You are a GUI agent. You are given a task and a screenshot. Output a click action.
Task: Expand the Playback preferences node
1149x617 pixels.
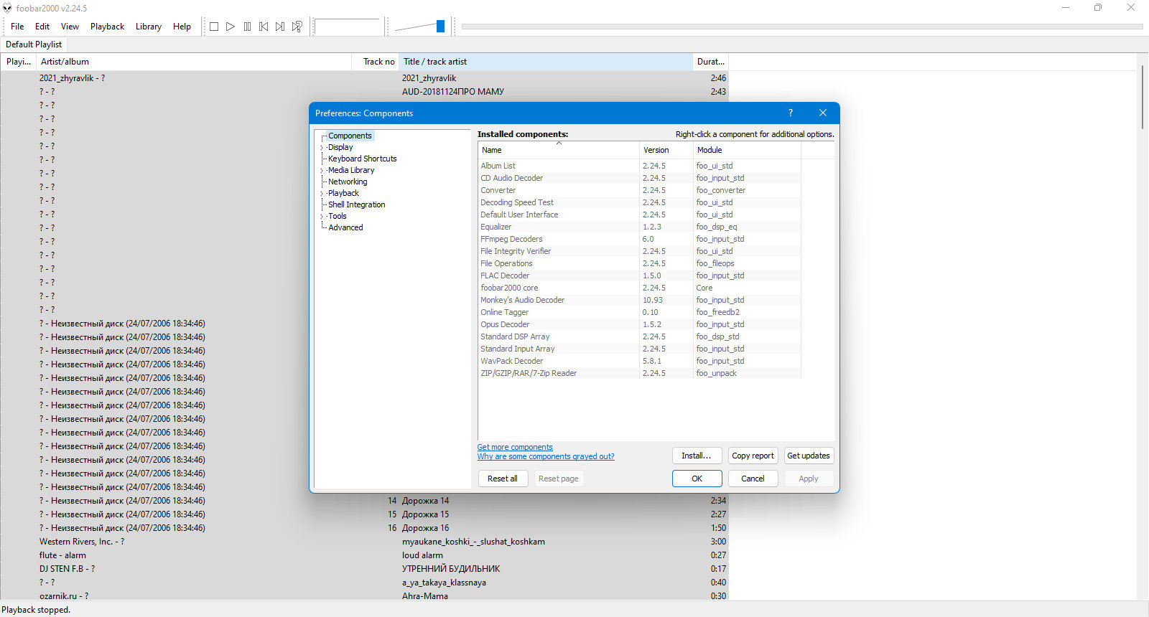[321, 194]
